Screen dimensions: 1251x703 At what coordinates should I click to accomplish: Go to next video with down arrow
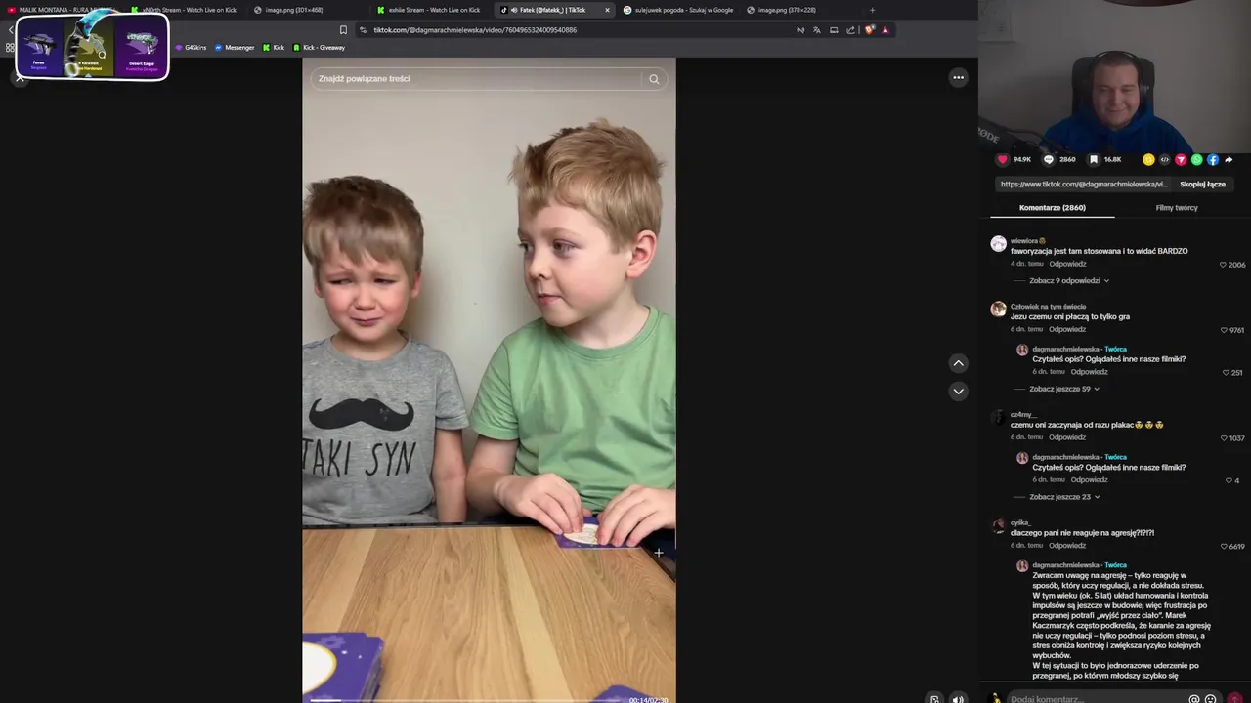coord(958,391)
